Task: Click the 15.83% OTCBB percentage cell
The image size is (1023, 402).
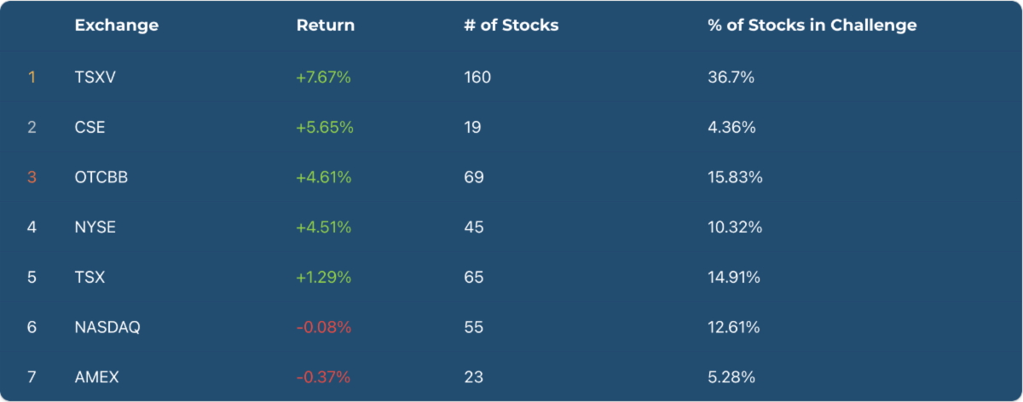Action: [735, 177]
